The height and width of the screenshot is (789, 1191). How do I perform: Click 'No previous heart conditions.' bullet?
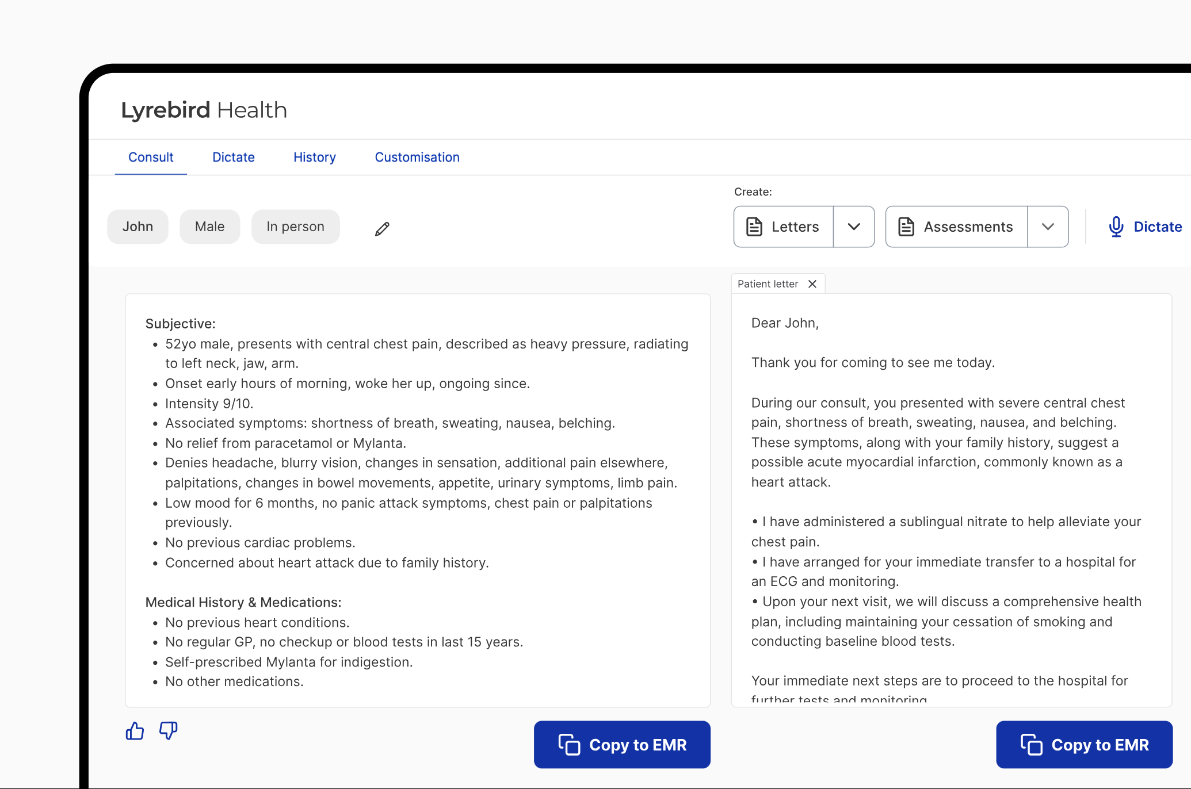point(257,622)
